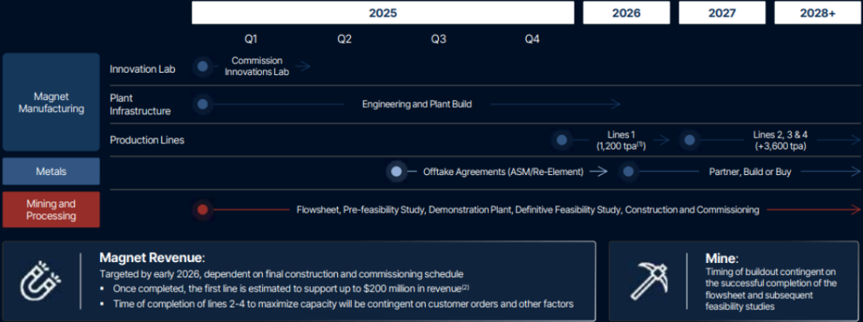Click the Q3 quarter label
Screen dimensions: 863x322
pyautogui.click(x=438, y=38)
